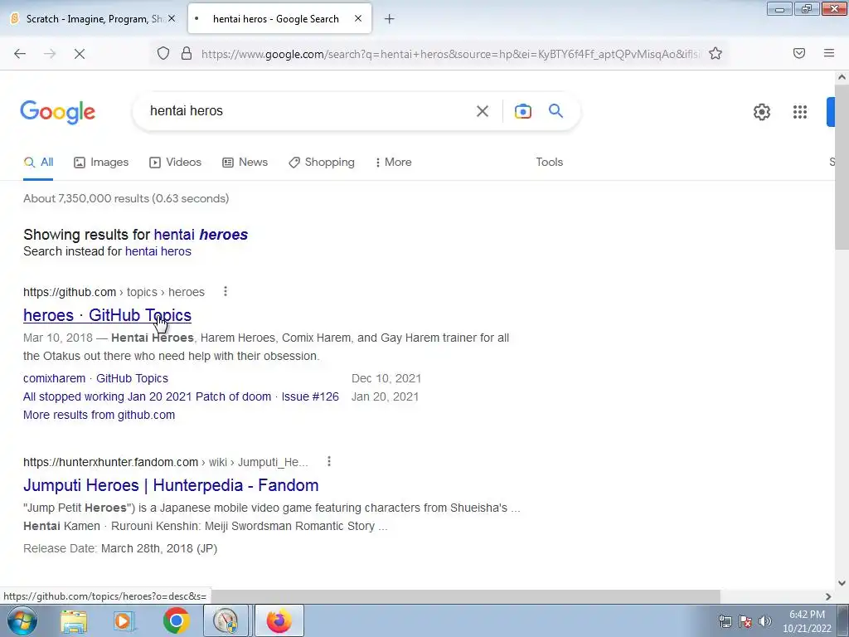This screenshot has width=849, height=637.
Task: Click the volume speaker tray icon
Action: point(765,621)
